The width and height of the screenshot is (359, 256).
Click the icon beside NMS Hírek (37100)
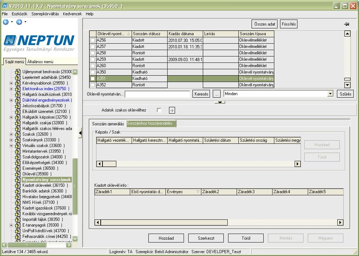pyautogui.click(x=18, y=202)
